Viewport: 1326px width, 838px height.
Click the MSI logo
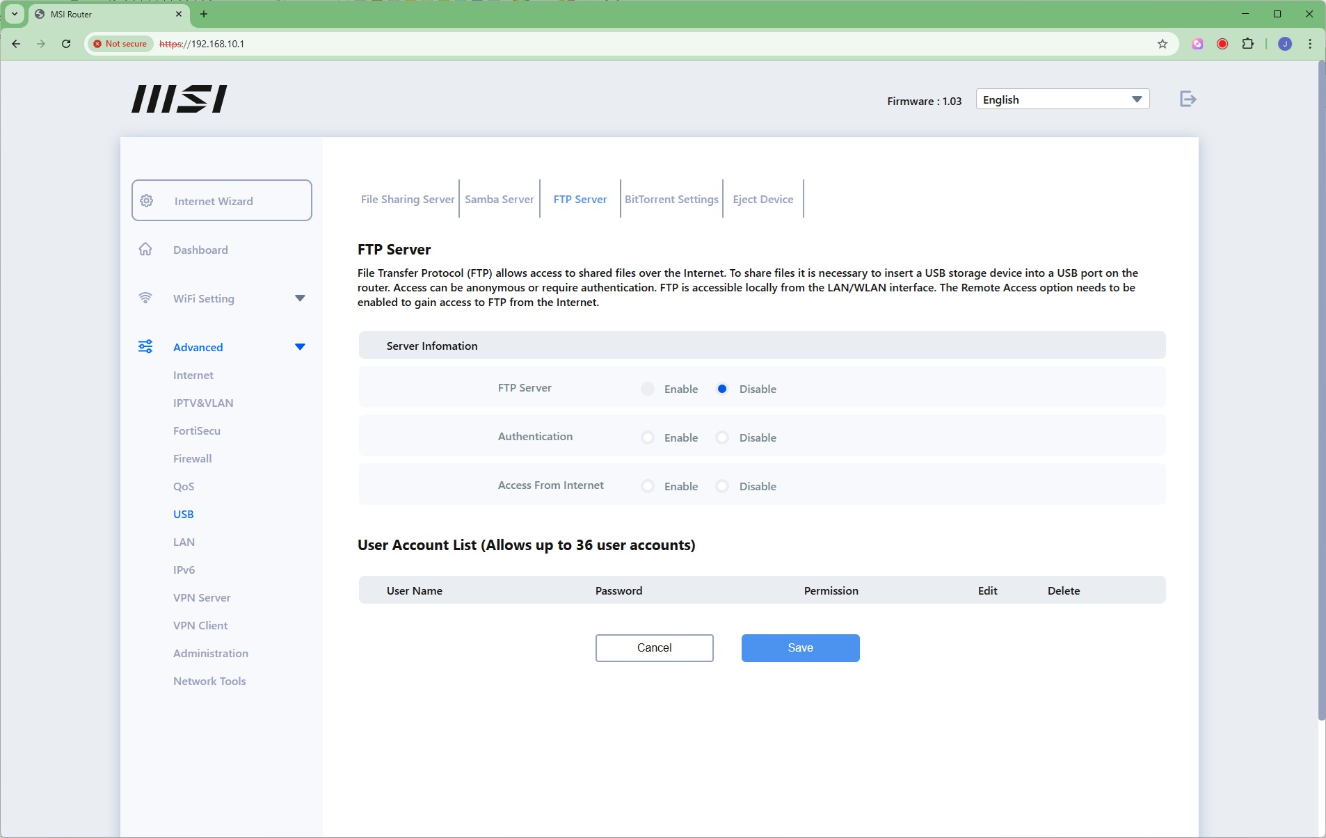[x=179, y=99]
